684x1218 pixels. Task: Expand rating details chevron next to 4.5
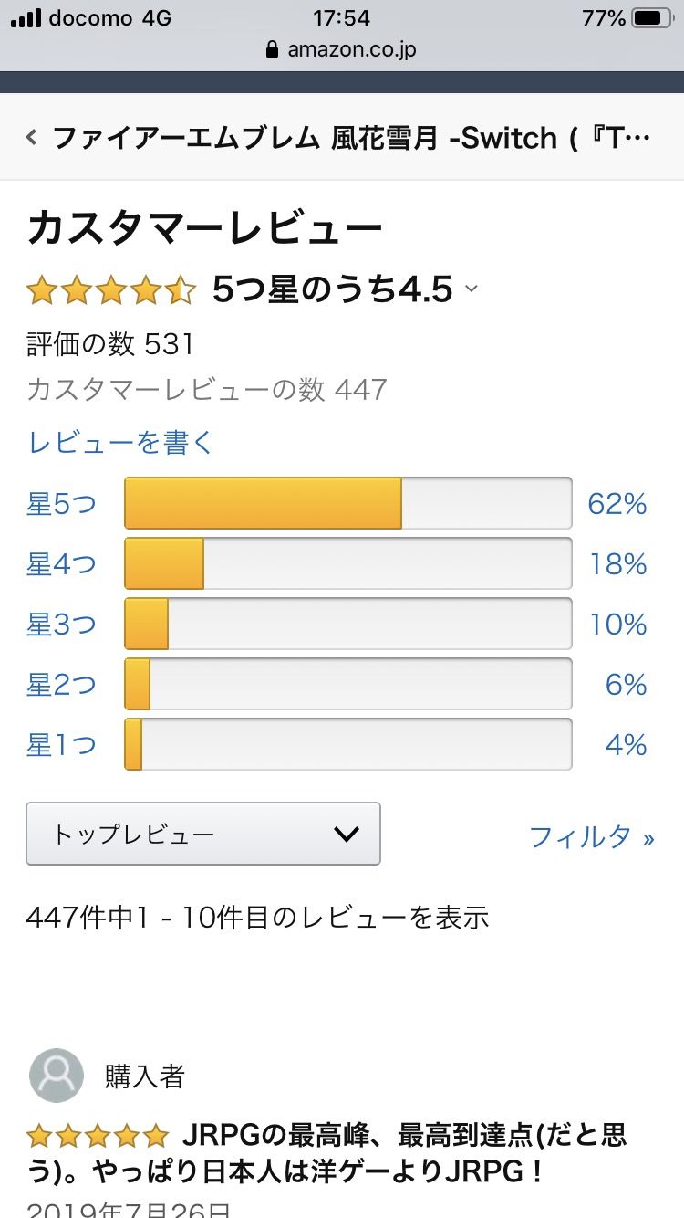click(x=472, y=289)
